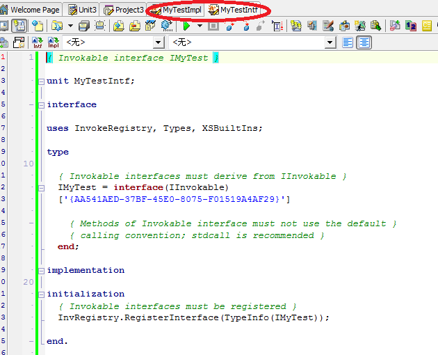Toggle centered text layout button
438x355 pixels.
pos(364,42)
